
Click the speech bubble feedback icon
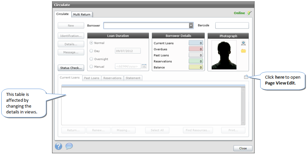pos(69,146)
